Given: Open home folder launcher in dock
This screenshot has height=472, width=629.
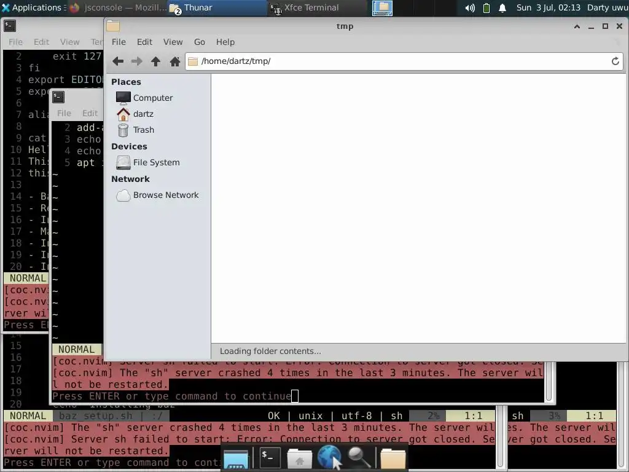Looking at the screenshot, I should pyautogui.click(x=299, y=458).
